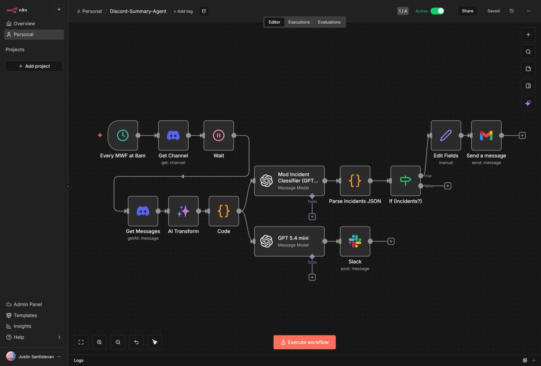The height and width of the screenshot is (366, 541).
Task: Add a node with canvas plus button
Action: (x=528, y=35)
